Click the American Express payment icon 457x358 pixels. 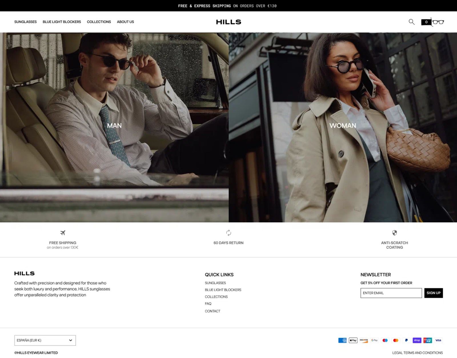tap(342, 340)
